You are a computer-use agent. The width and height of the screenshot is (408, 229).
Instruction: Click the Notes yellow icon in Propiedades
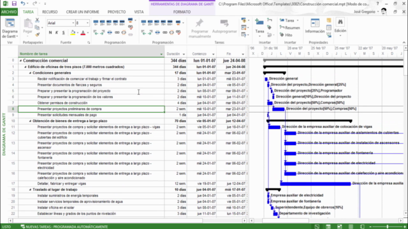click(329, 20)
